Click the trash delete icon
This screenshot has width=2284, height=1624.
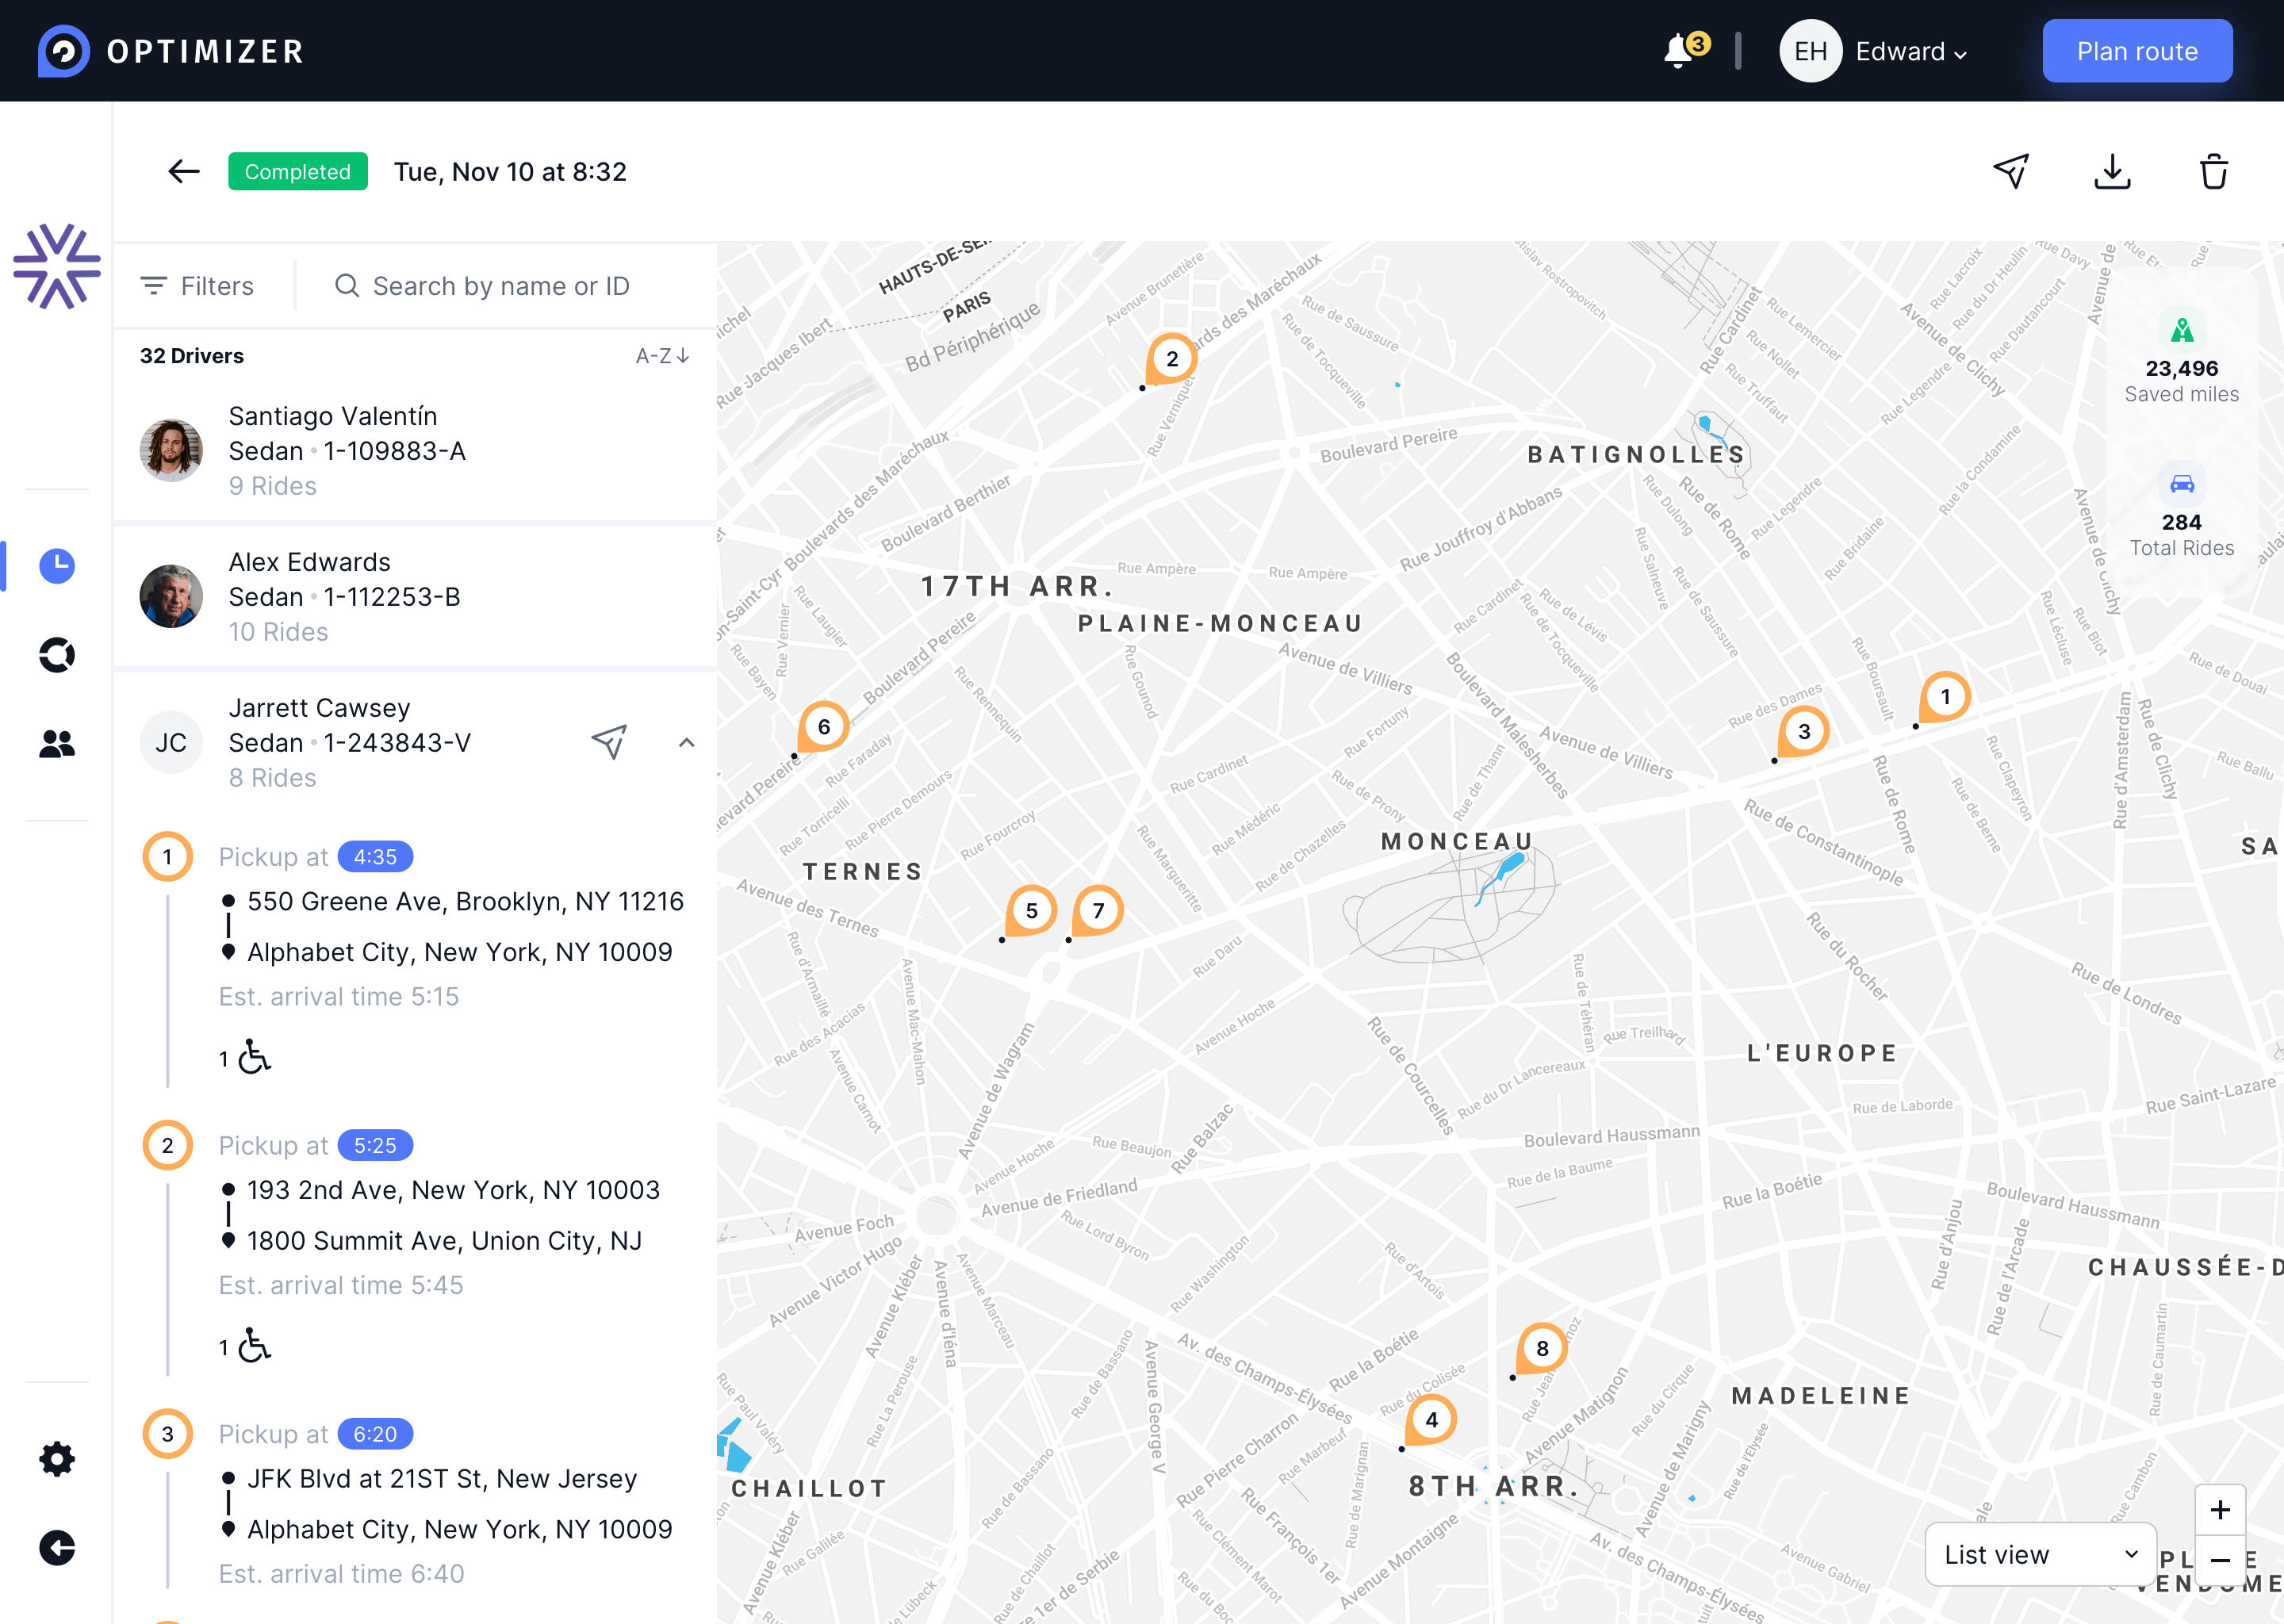2213,171
